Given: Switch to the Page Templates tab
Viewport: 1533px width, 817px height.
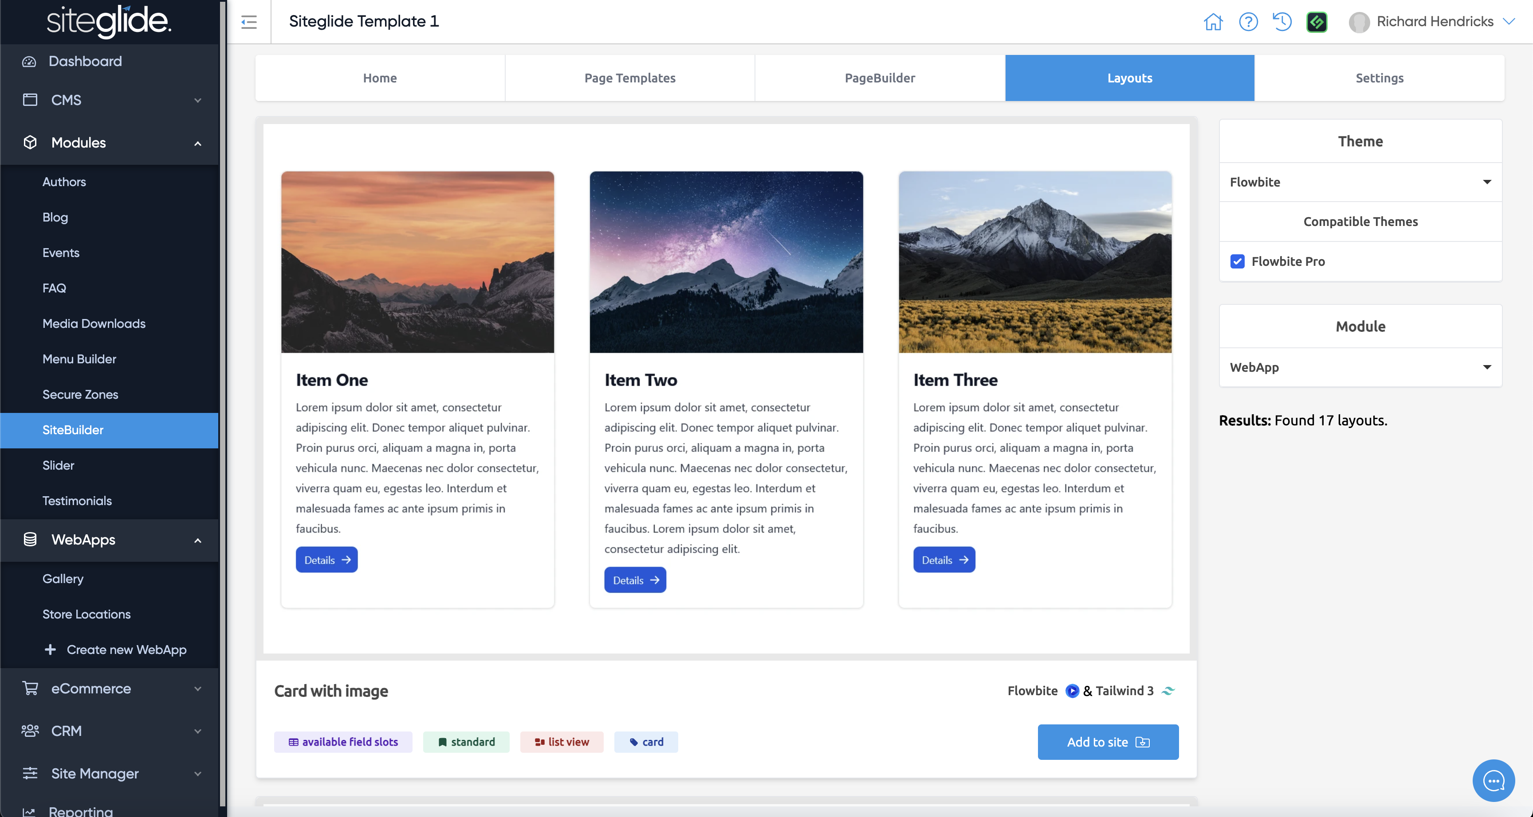Looking at the screenshot, I should (x=629, y=78).
